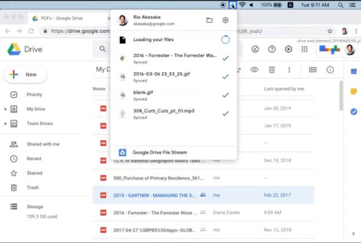Select 2017-04-27 GLOB file row

coord(203,230)
